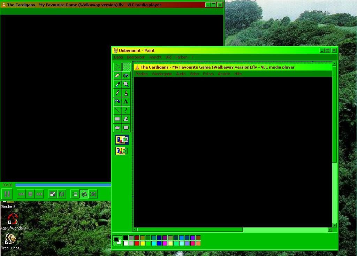Pause the VLC video playback
357x256 pixels.
(7, 194)
